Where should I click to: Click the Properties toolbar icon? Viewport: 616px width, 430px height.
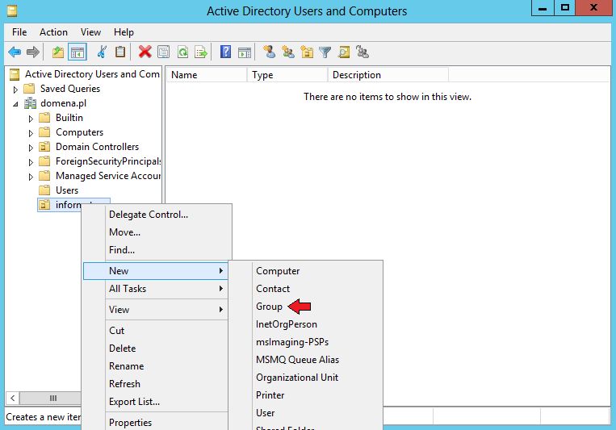click(163, 52)
